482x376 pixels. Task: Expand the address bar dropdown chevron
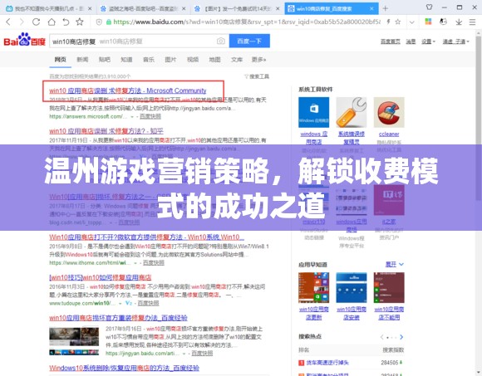pos(412,22)
